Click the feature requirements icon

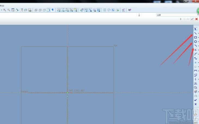pyautogui.click(x=117, y=10)
